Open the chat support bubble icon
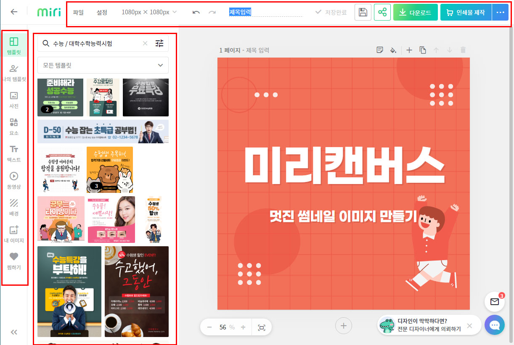The height and width of the screenshot is (345, 514). tap(495, 325)
